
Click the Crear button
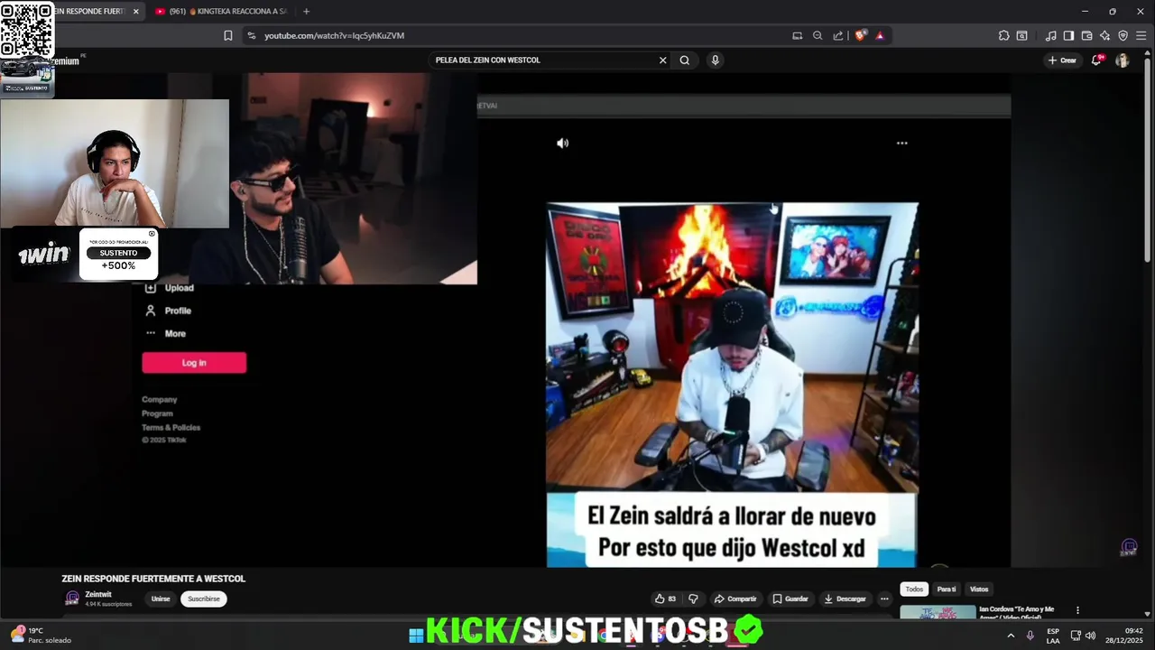pos(1062,60)
